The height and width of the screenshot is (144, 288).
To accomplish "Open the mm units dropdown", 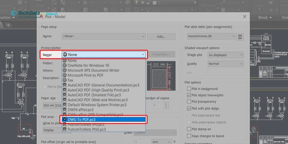I will click(x=162, y=142).
